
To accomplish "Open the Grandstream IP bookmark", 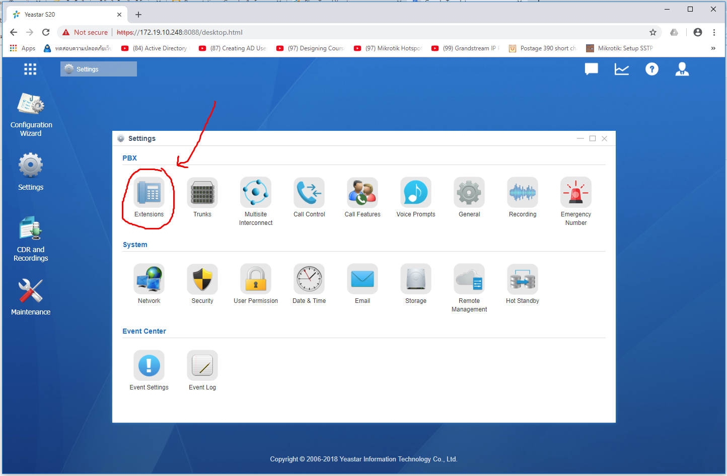I will [465, 48].
